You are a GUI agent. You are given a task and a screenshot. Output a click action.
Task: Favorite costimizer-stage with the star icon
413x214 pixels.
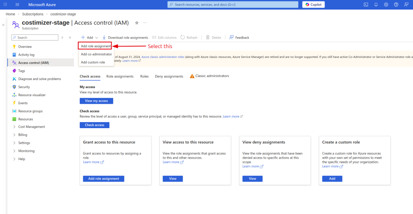coord(137,23)
